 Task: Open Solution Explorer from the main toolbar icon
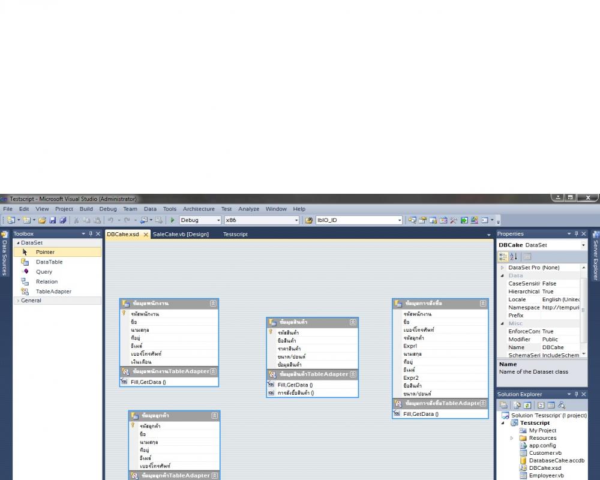coord(412,220)
